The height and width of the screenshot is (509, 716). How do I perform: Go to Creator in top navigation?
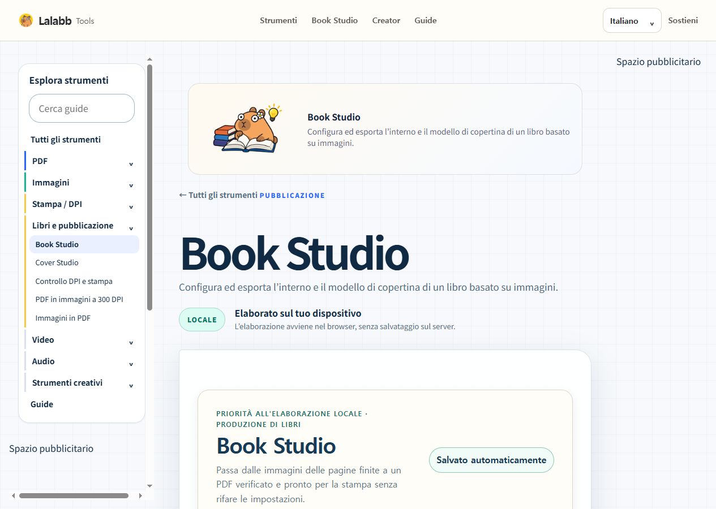tap(386, 20)
